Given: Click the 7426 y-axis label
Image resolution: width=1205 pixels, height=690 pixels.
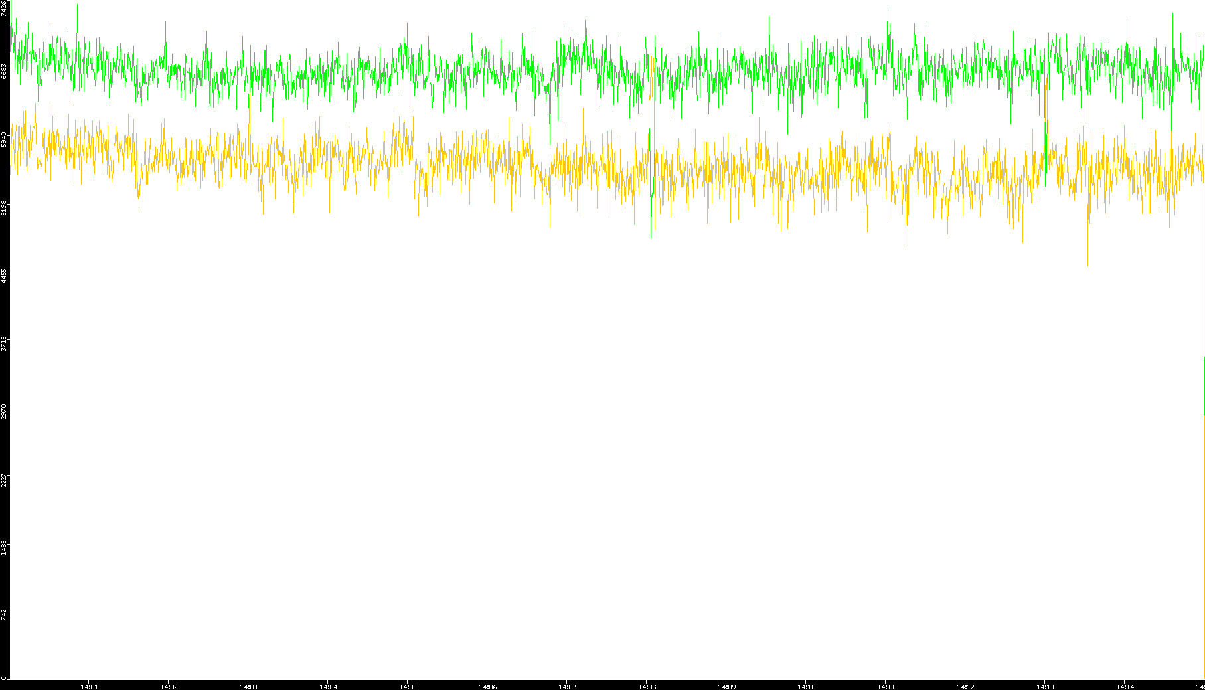Looking at the screenshot, I should coord(4,8).
